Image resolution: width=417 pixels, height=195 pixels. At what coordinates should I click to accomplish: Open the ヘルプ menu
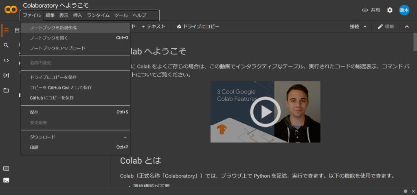click(x=139, y=15)
